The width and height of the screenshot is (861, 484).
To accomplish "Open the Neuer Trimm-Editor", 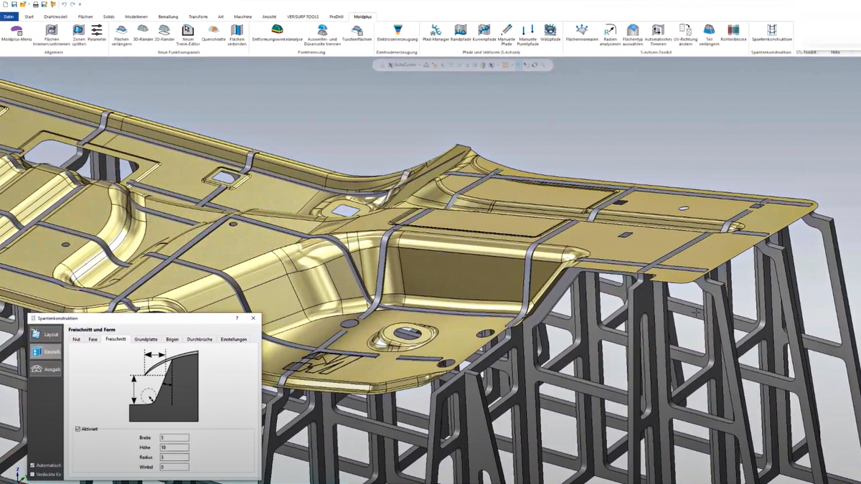I will point(187,32).
